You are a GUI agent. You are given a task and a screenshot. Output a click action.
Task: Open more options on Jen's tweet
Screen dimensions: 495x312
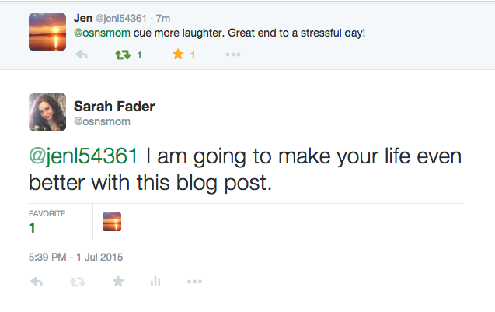[232, 55]
